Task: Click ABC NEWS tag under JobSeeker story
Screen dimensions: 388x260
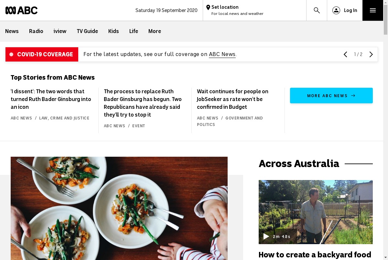Action: [x=208, y=118]
